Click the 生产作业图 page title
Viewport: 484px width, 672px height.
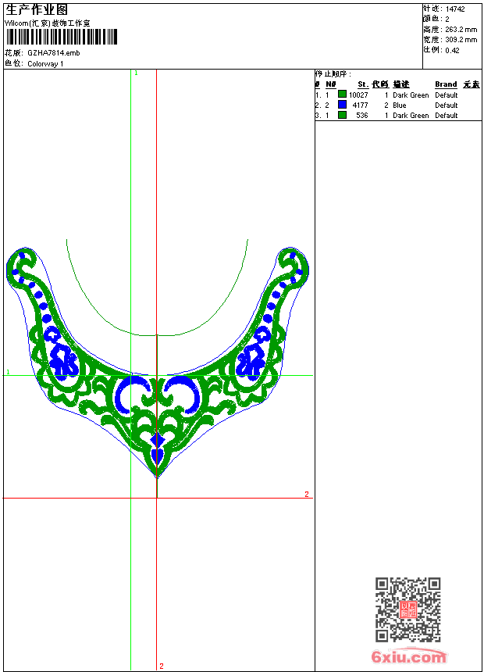37,9
